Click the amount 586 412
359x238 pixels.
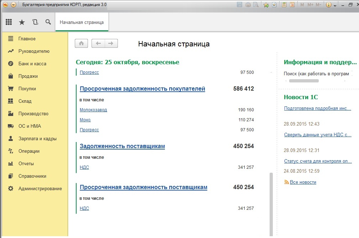[x=244, y=88]
